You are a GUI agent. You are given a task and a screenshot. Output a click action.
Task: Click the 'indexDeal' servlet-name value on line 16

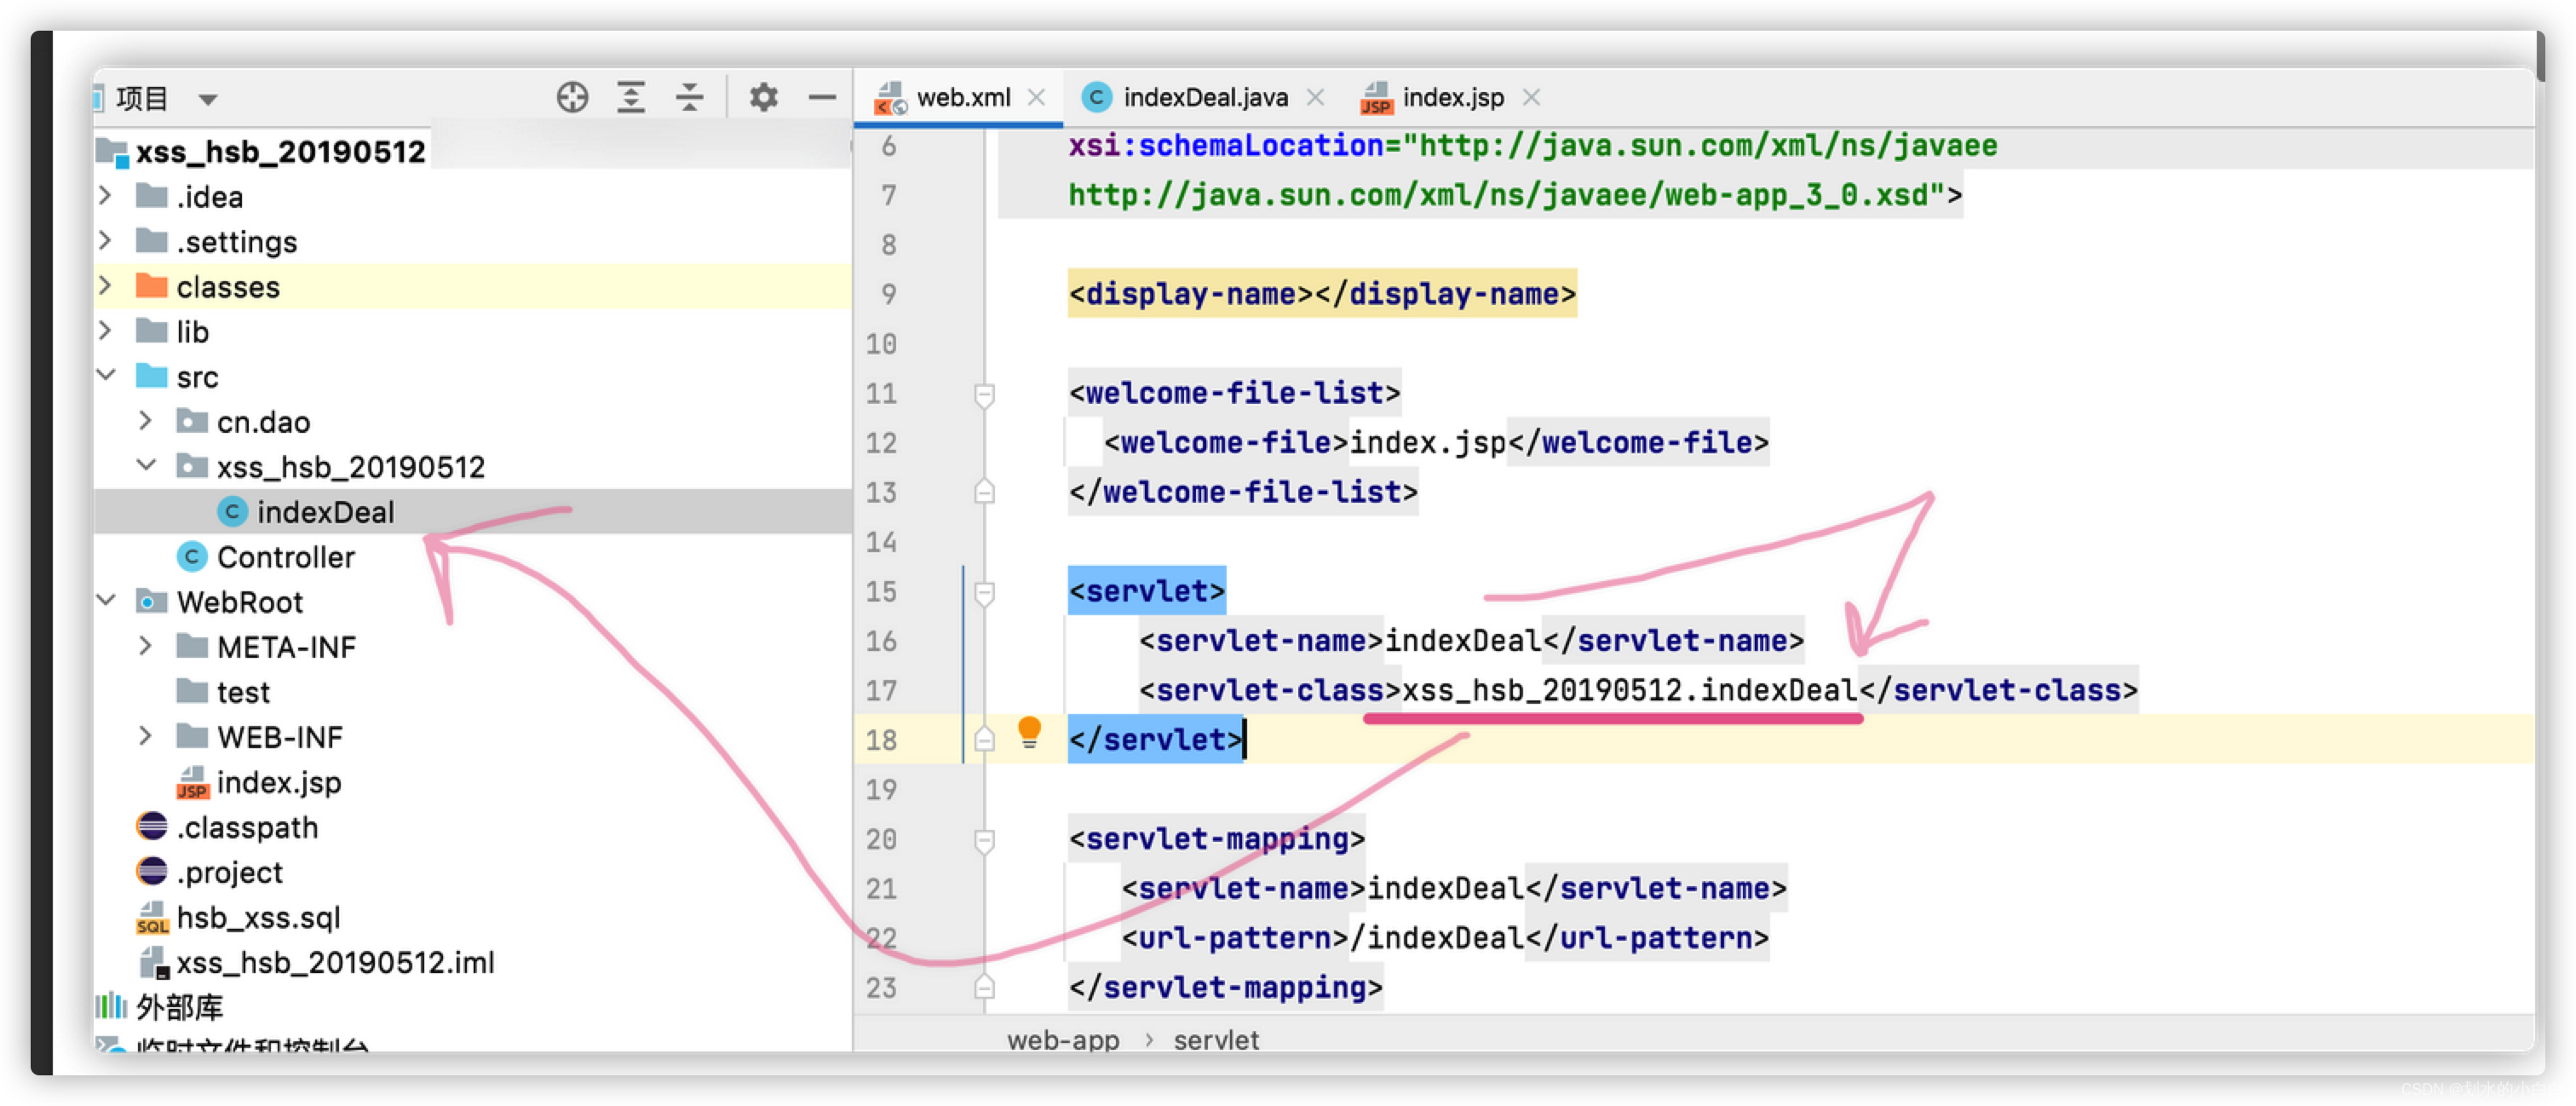pos(1462,641)
